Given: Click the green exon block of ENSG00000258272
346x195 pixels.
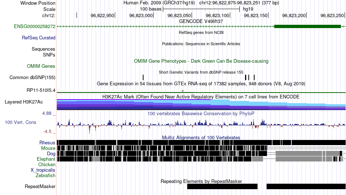Looking at the screenshot, I should [307, 27].
